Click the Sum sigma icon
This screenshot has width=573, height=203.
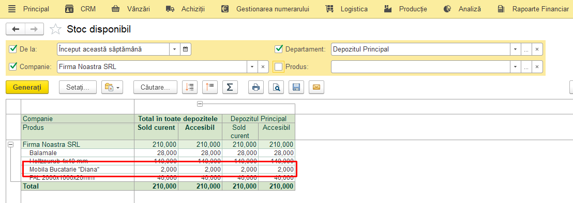coord(230,87)
